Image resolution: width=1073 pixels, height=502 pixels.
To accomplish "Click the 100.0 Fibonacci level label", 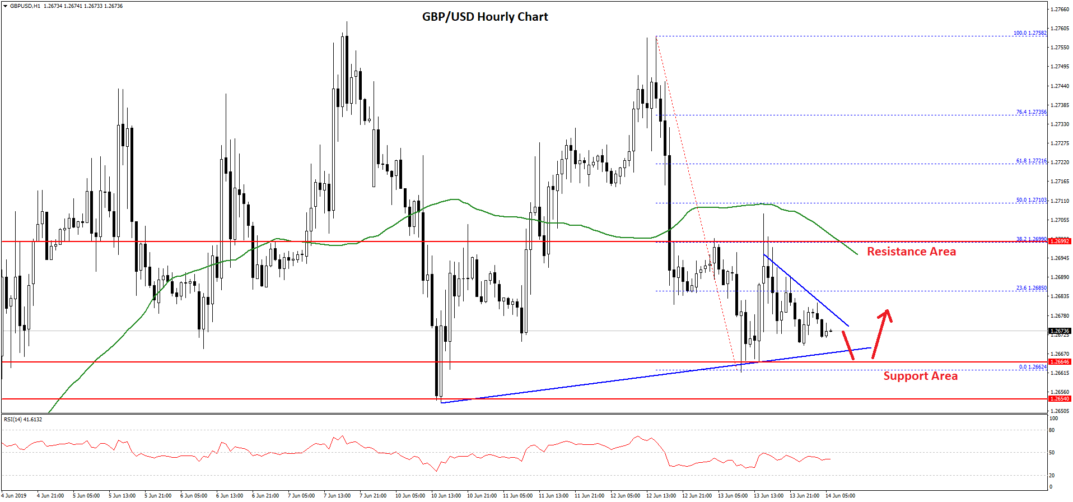I will pos(1029,33).
